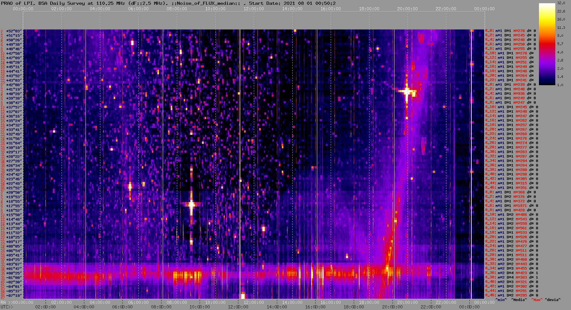Click the row reading 'R_14: m=1 D=2 M=559'
571x310 pixels.
pyautogui.click(x=511, y=224)
